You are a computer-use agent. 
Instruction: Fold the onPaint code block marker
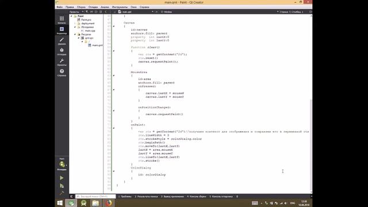114,128
